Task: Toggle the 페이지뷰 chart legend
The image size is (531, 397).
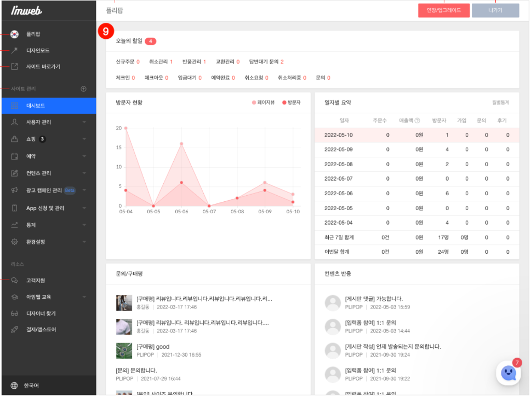Action: tap(264, 103)
